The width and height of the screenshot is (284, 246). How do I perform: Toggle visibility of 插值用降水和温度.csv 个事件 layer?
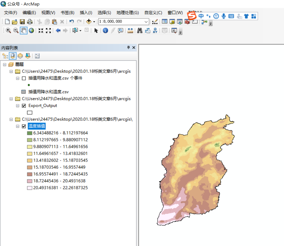tap(24, 78)
